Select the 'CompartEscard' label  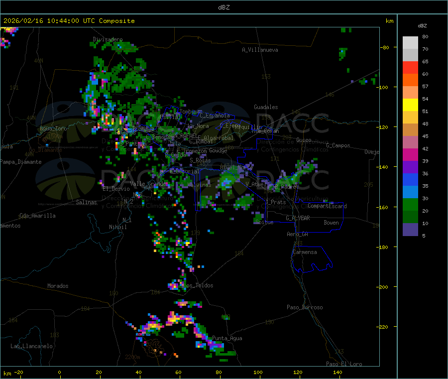[327, 206]
